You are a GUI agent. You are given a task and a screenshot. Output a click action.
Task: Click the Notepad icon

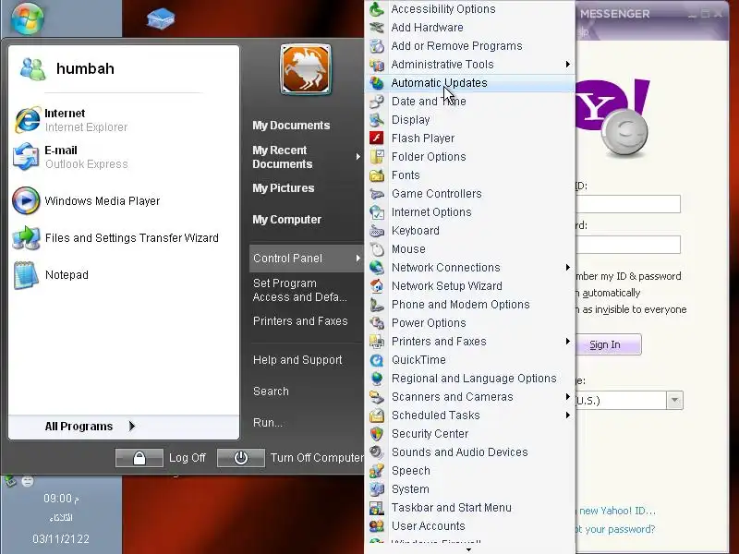point(26,274)
